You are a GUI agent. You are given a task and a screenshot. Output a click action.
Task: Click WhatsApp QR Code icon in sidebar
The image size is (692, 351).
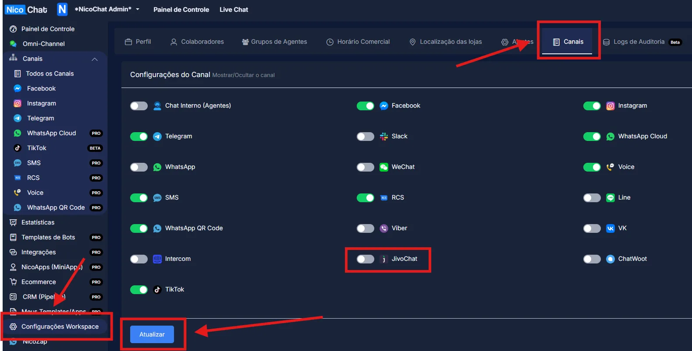pyautogui.click(x=18, y=207)
